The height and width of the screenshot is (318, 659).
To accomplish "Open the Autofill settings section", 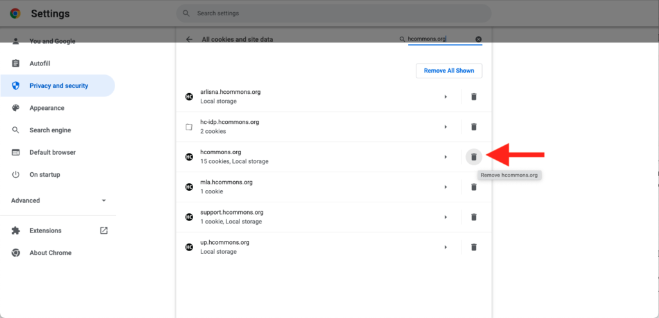I will (x=40, y=64).
